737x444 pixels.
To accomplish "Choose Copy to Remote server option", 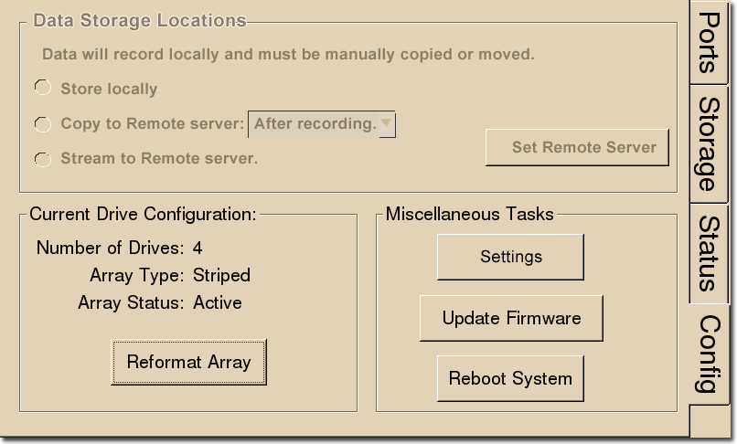I will pyautogui.click(x=43, y=124).
